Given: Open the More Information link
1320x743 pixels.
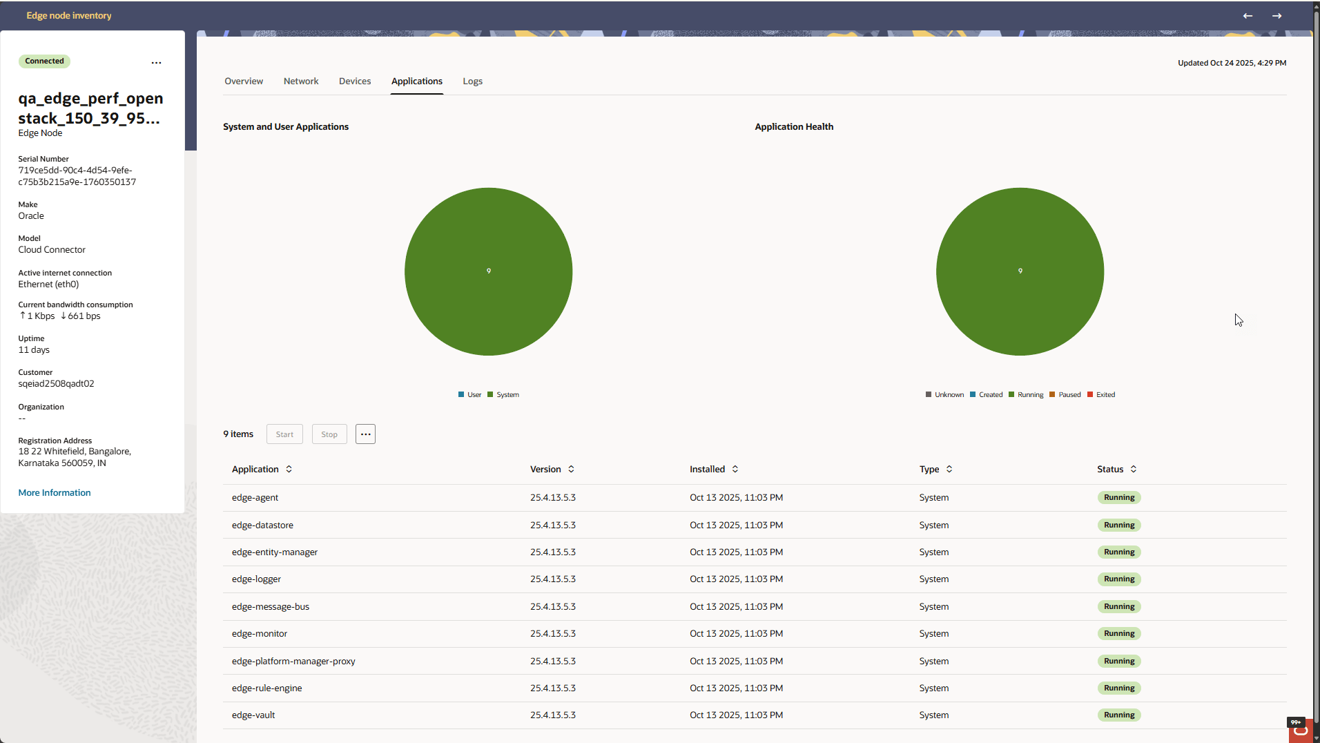Looking at the screenshot, I should [x=54, y=492].
